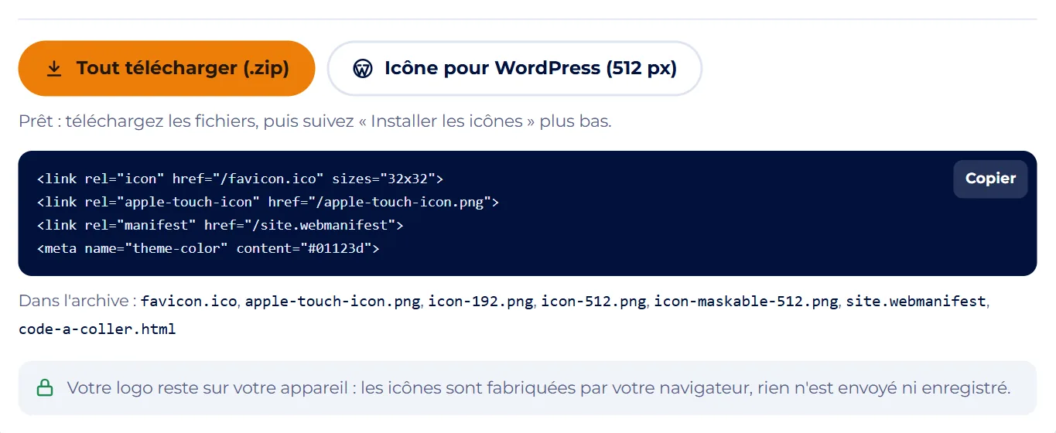Image resolution: width=1056 pixels, height=433 pixels.
Task: Click apple-touch-icon.png in the archive list
Action: 333,302
